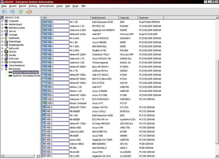Click the results list scroll down arrow
Image resolution: width=219 pixels, height=159 pixels.
(x=217, y=156)
